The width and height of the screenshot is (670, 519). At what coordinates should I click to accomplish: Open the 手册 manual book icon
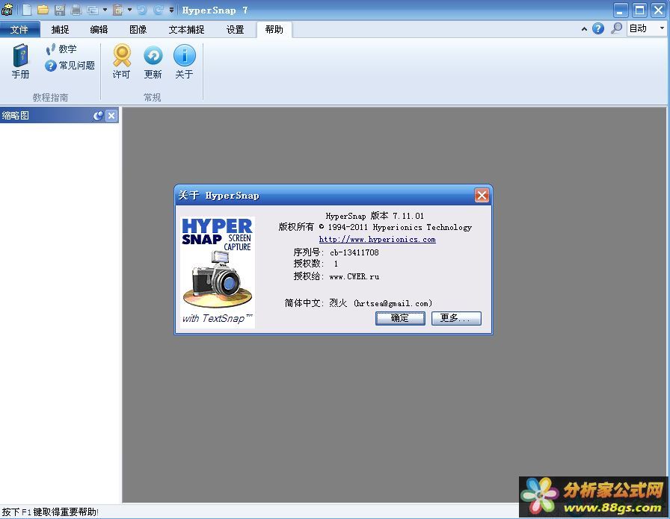point(20,61)
